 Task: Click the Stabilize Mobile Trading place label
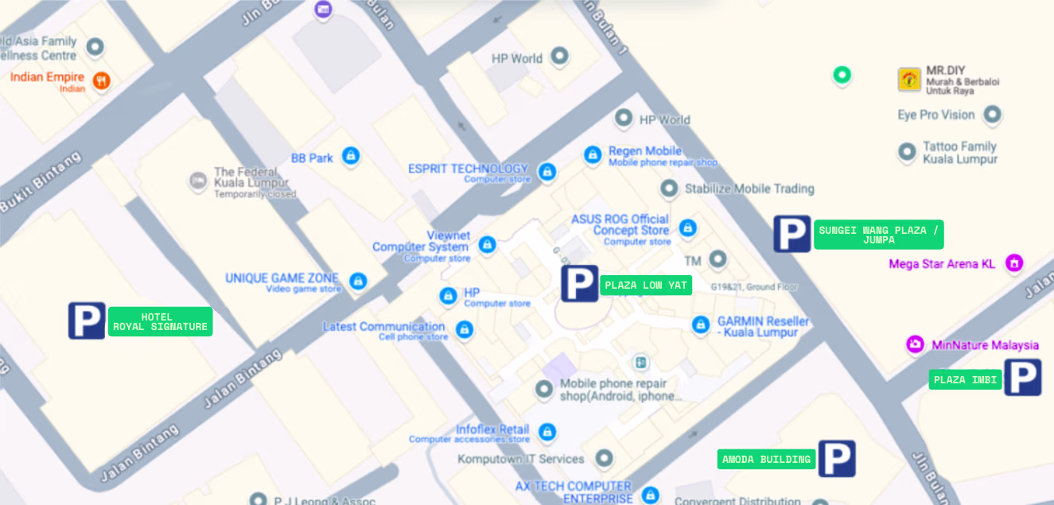pos(749,188)
